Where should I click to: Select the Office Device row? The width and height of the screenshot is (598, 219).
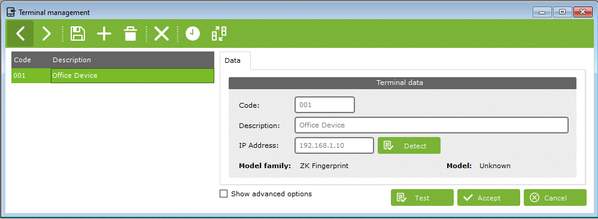[113, 75]
